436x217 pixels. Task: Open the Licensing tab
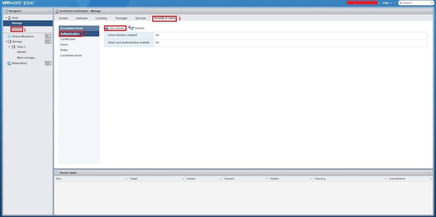(101, 18)
